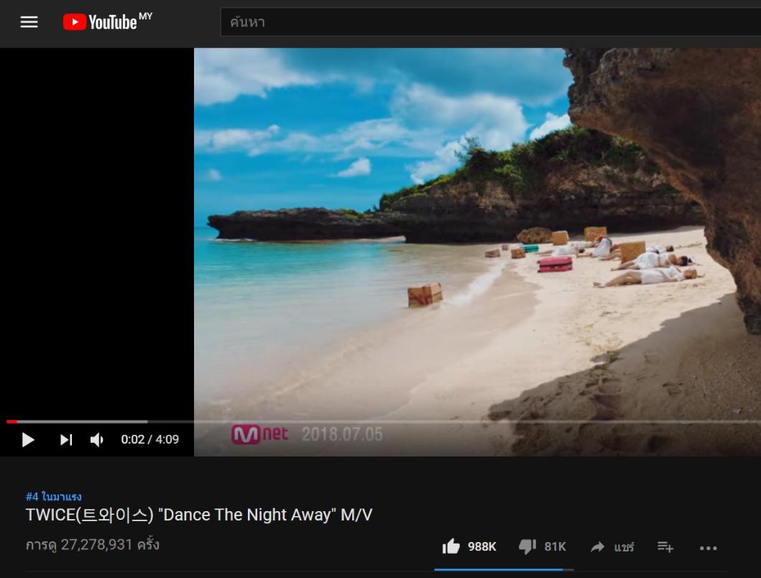This screenshot has width=761, height=578.
Task: Open the hamburger guide menu
Action: coord(29,22)
